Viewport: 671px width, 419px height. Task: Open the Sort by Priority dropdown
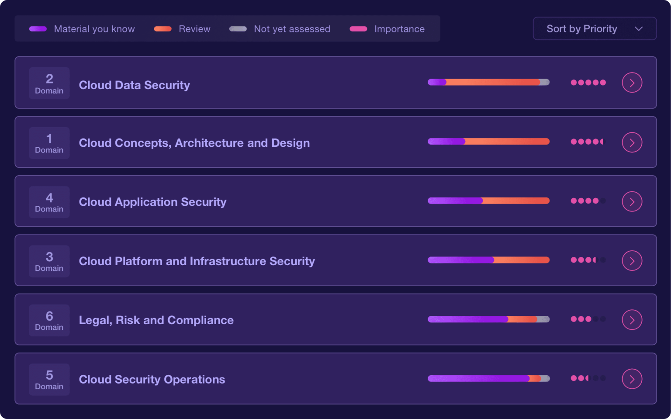tap(595, 28)
